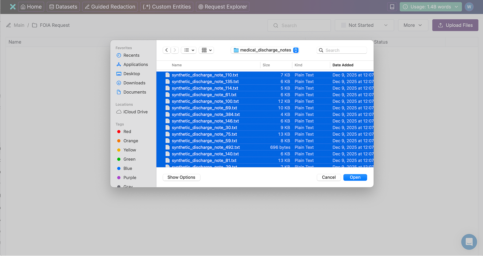Open the chat support bubble

pyautogui.click(x=469, y=242)
